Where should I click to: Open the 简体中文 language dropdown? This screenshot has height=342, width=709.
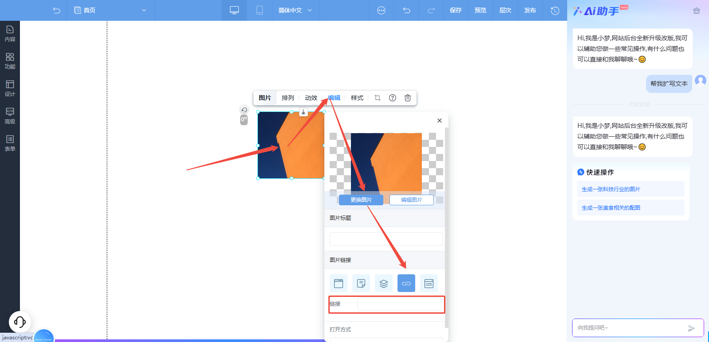(x=295, y=10)
